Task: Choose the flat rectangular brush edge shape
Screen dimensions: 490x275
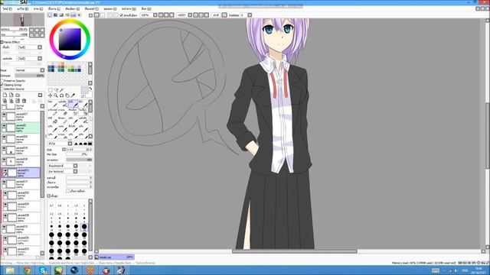Action: pyautogui.click(x=90, y=144)
